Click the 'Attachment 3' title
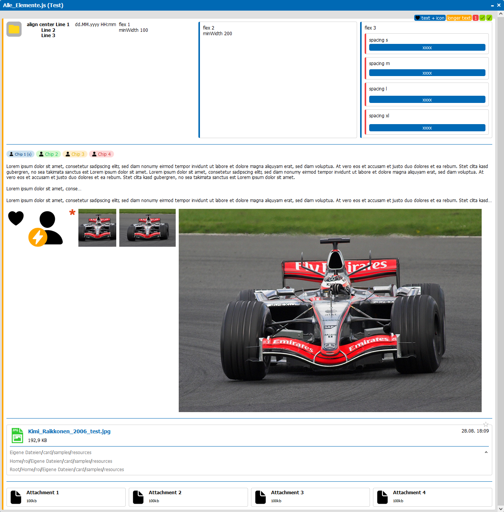This screenshot has height=512, width=504. 287,493
